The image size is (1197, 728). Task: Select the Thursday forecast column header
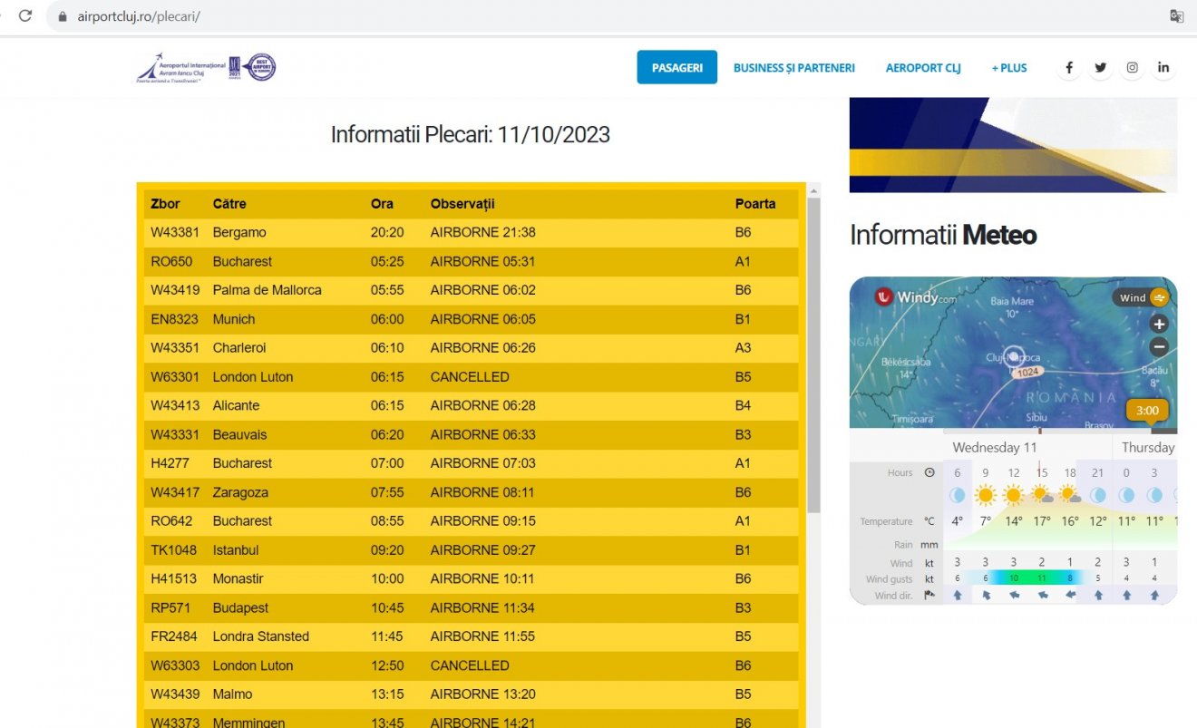pos(1147,447)
